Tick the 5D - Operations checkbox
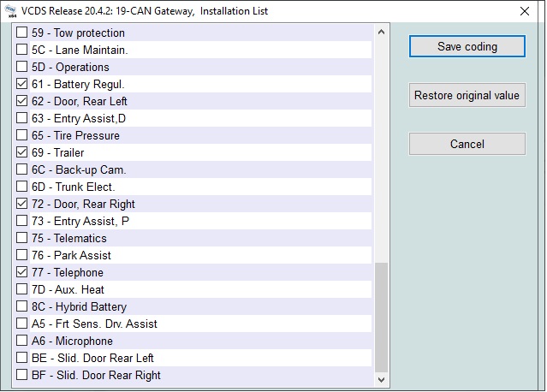 tap(21, 67)
